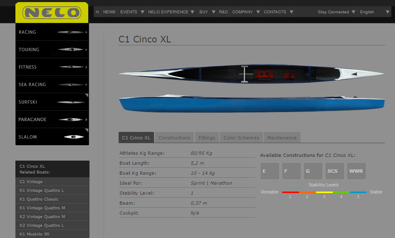Expand the COMPANY dropdown arrow

click(x=258, y=12)
